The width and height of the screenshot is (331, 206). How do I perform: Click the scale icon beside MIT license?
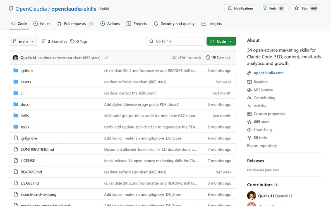click(x=249, y=90)
